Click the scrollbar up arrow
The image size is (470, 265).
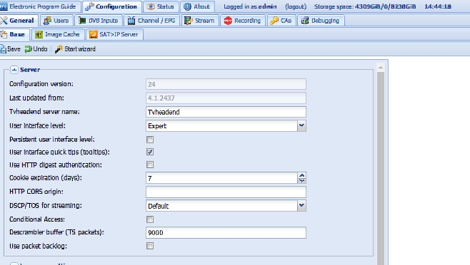click(381, 67)
